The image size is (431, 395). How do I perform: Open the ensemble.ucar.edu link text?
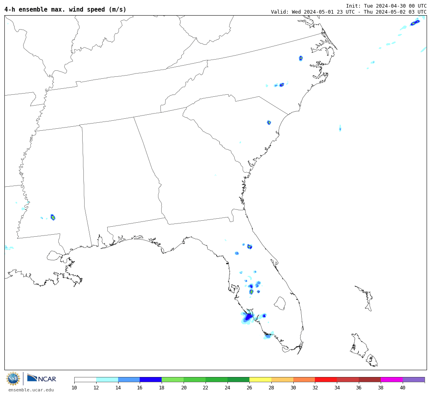31,390
